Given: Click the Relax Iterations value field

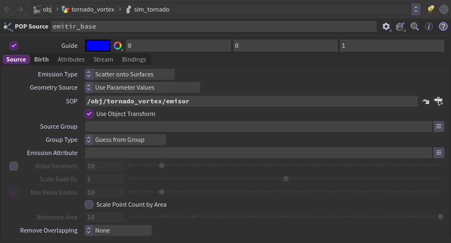Looking at the screenshot, I should (105, 166).
